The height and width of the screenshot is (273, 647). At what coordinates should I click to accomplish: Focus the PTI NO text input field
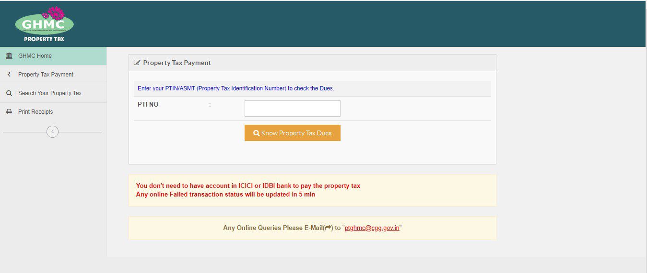pos(292,109)
